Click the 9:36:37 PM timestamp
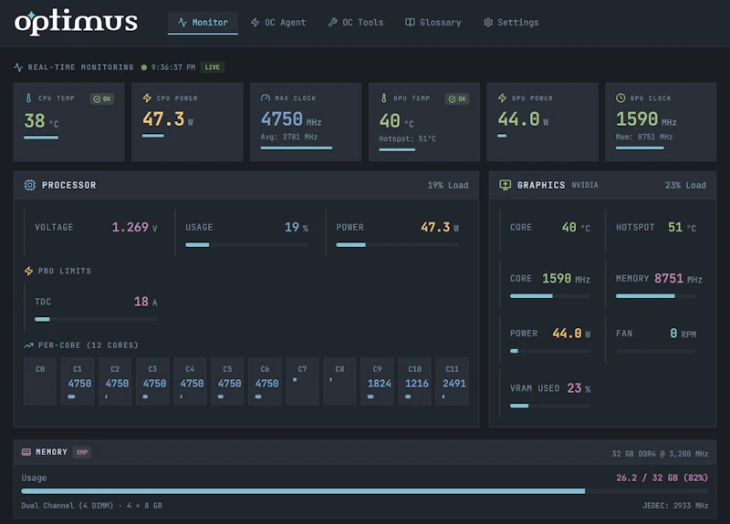Image resolution: width=730 pixels, height=524 pixels. pos(173,67)
